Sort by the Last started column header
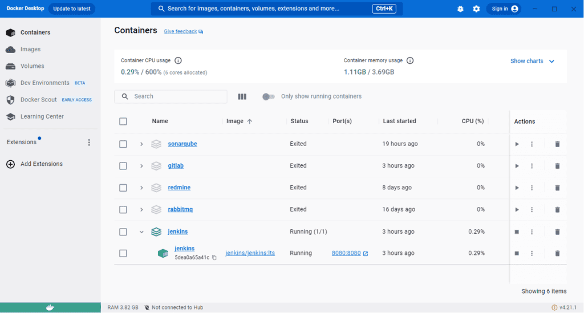584x313 pixels. point(399,121)
